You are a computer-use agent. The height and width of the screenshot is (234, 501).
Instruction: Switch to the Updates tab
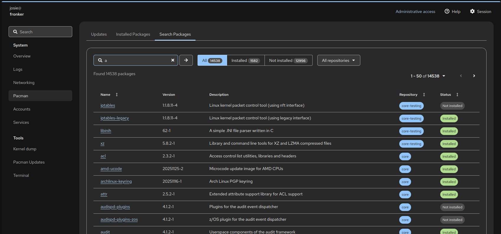(99, 34)
